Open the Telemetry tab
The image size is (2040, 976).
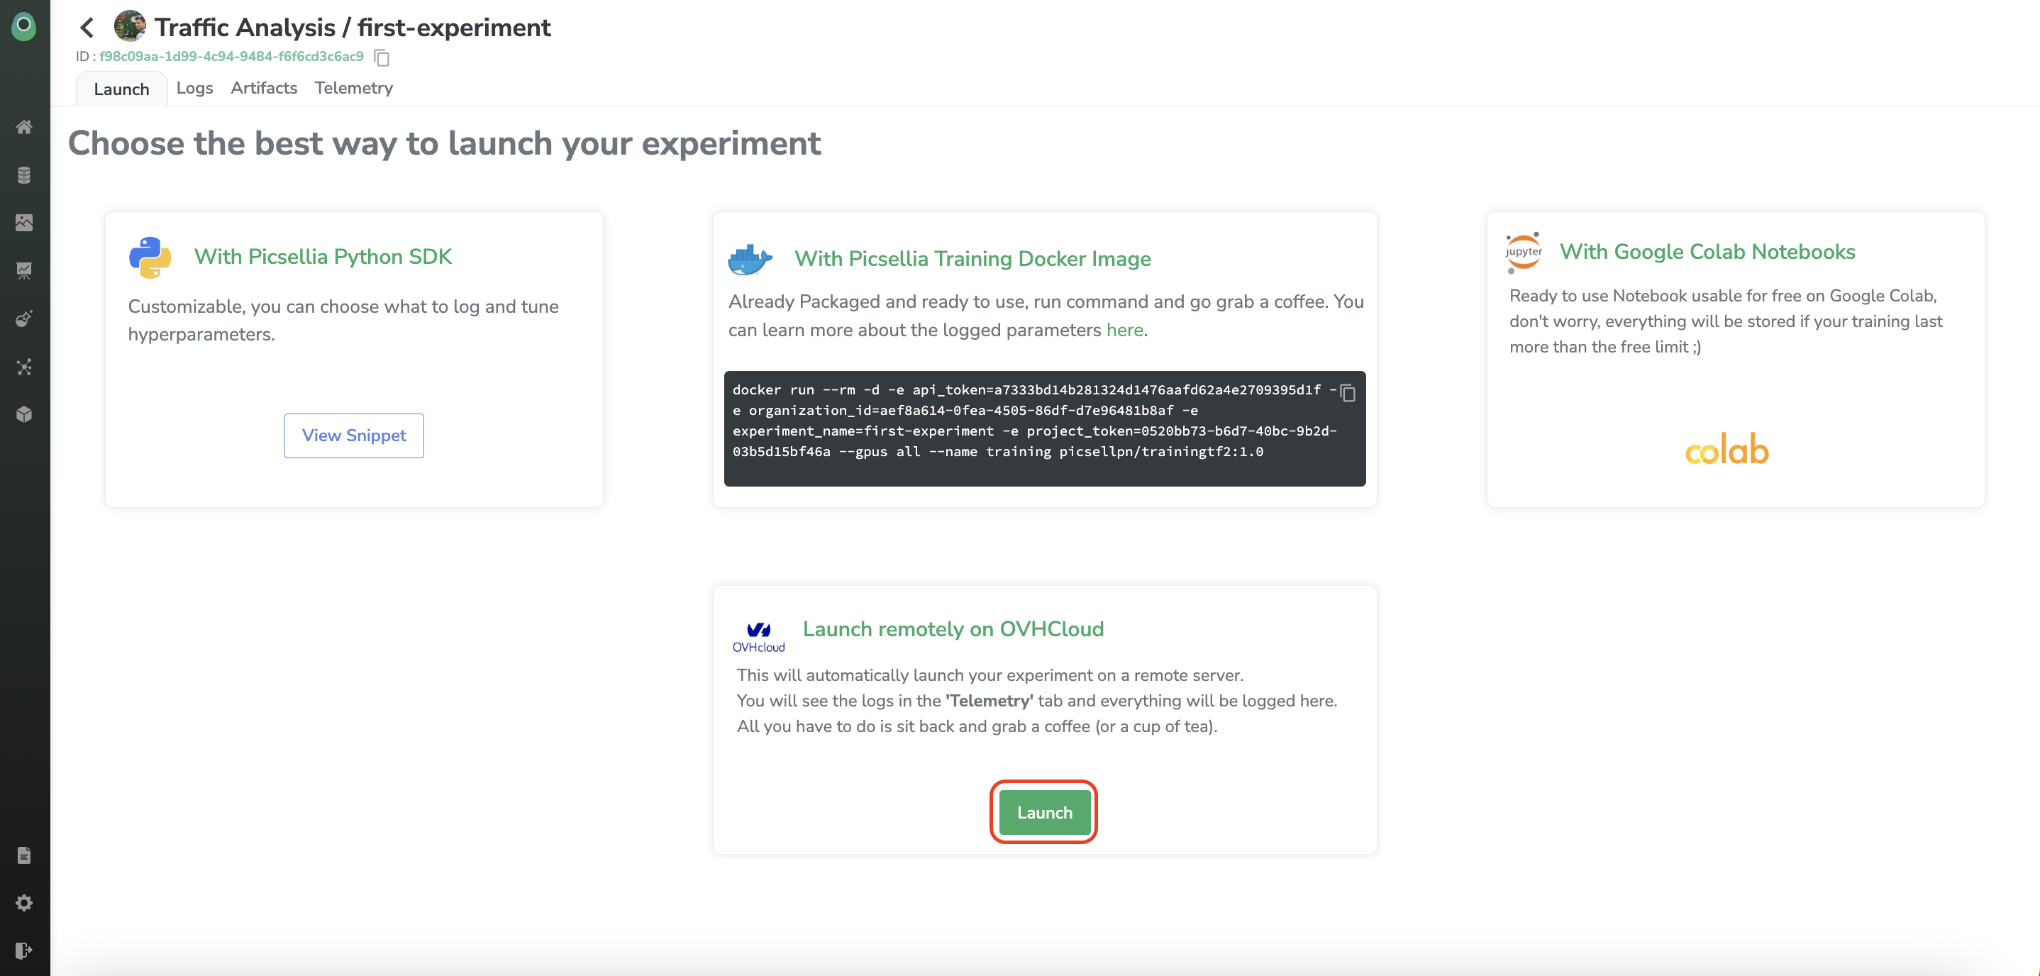(x=353, y=88)
